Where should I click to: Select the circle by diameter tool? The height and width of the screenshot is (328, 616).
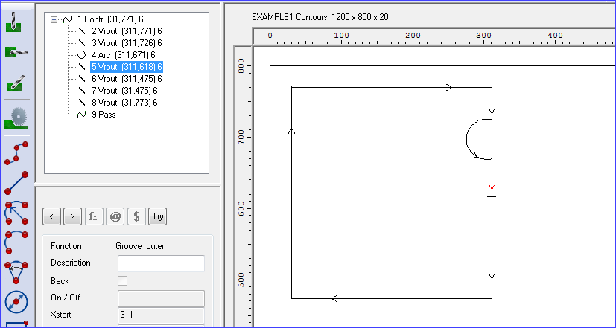(16, 303)
